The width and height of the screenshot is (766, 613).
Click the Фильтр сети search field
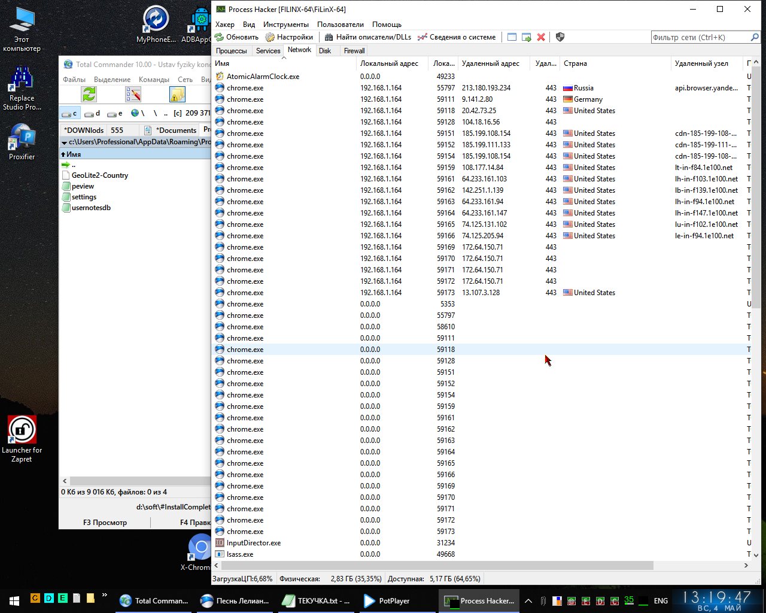click(x=699, y=37)
